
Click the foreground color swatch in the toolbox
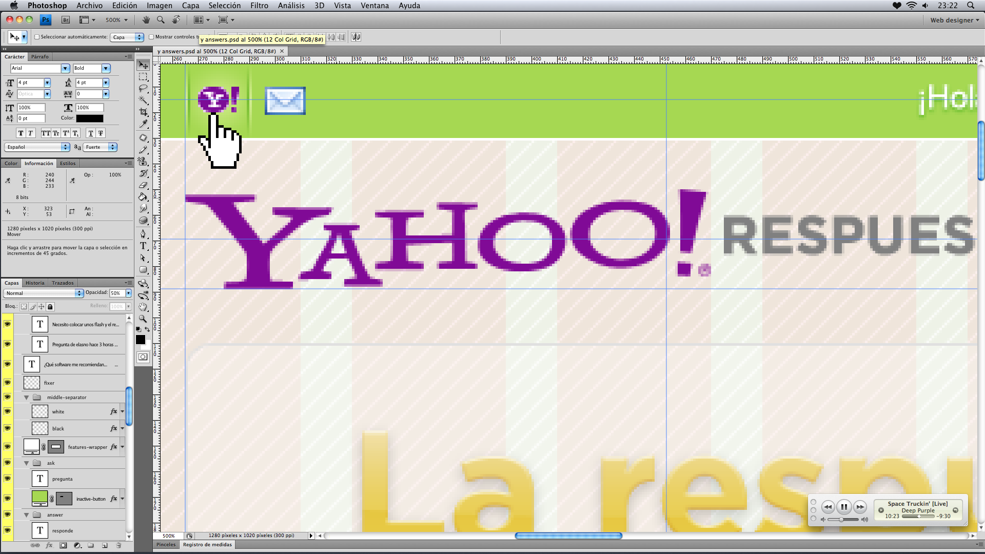click(x=141, y=340)
